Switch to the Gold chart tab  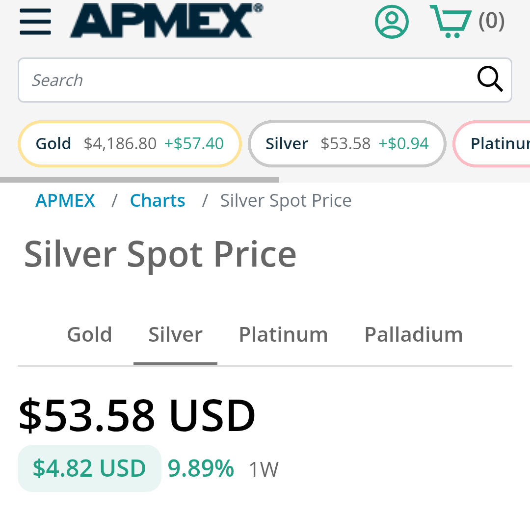coord(89,335)
